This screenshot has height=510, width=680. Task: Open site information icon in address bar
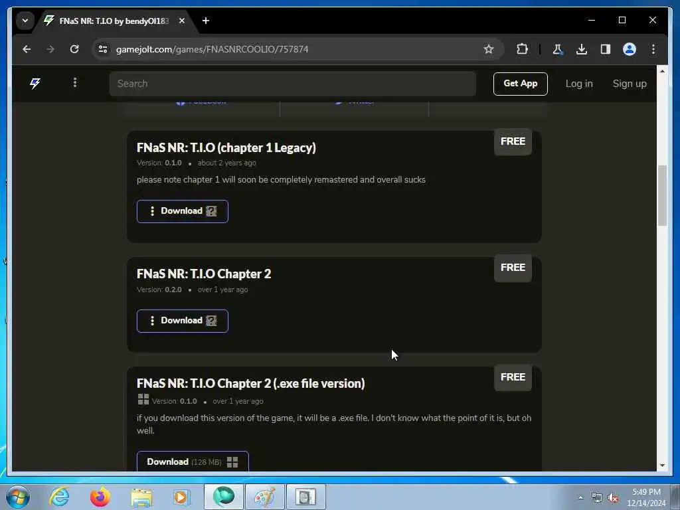(x=103, y=49)
